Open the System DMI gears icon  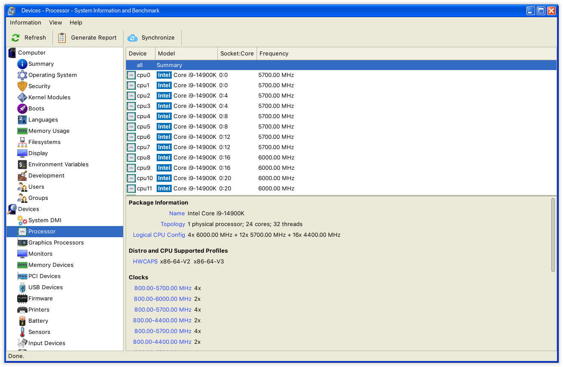click(22, 220)
